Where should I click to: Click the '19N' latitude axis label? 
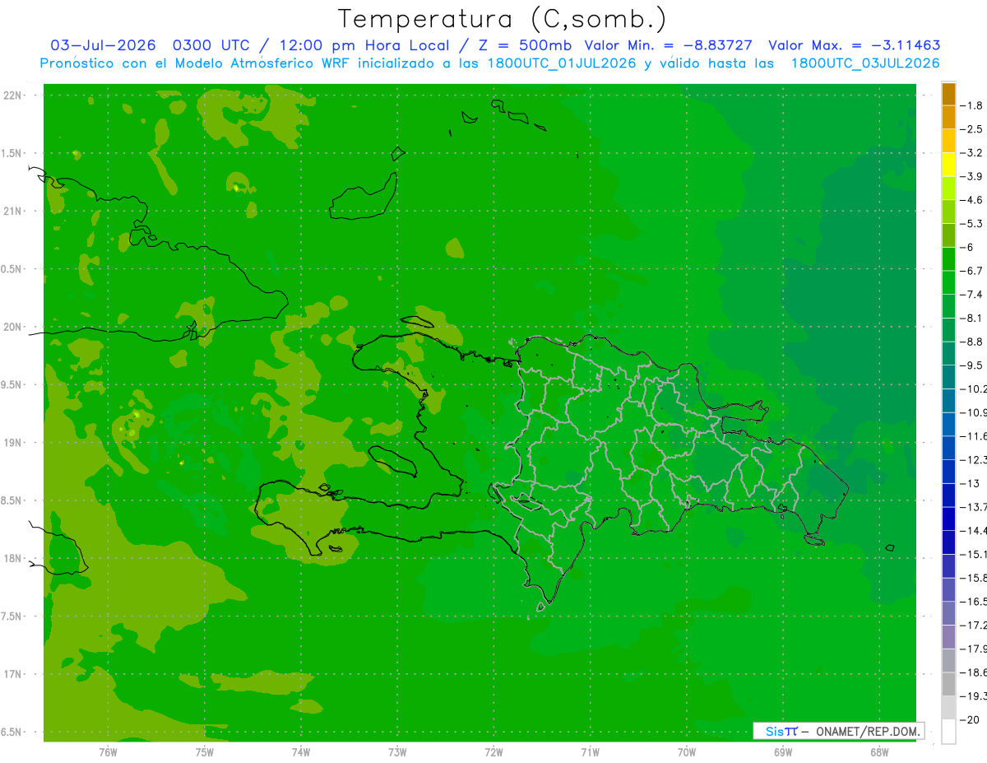click(x=12, y=443)
